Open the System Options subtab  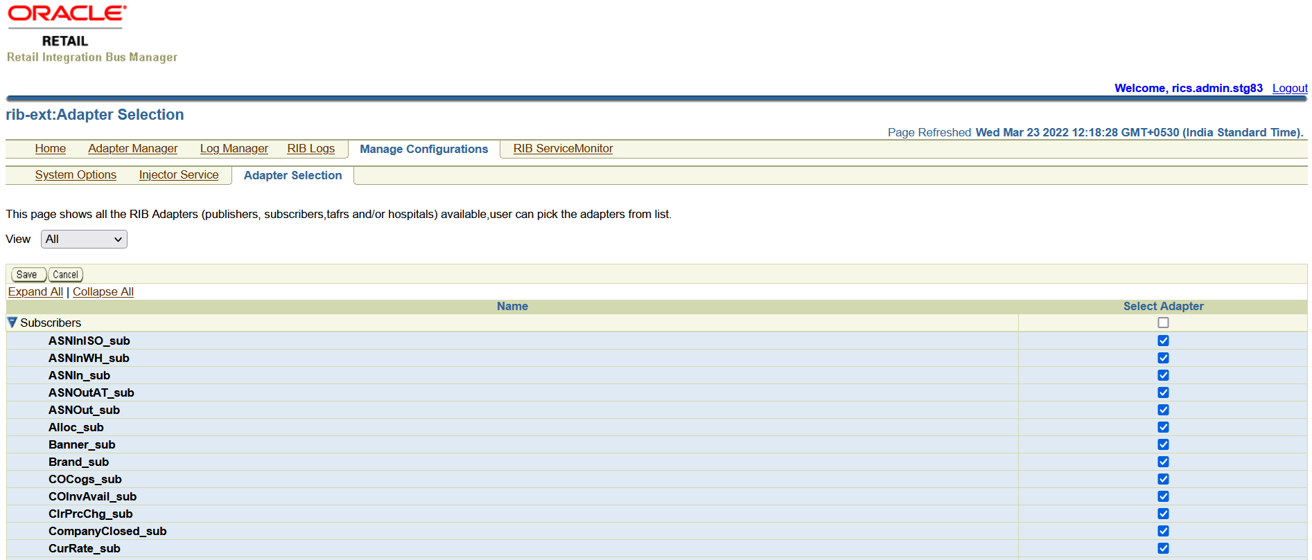76,175
